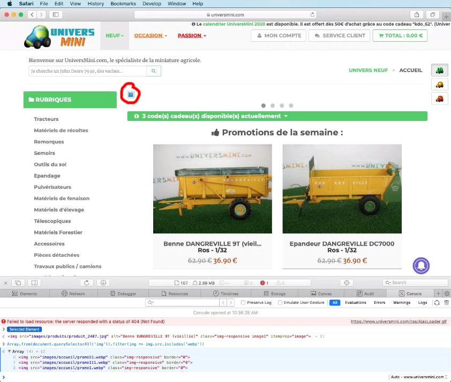Activate the element selection crosshair icon
The width and height of the screenshot is (451, 382).
[x=347, y=283]
